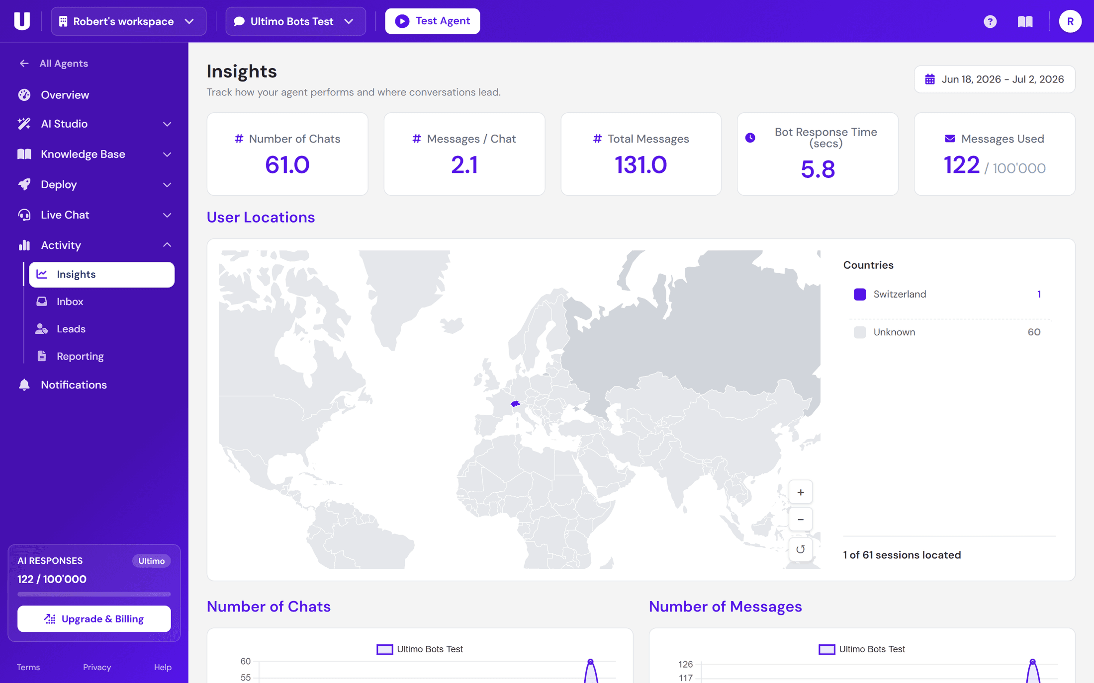Open the Robert's workspace dropdown
Screen dimensions: 1094x683
click(129, 21)
